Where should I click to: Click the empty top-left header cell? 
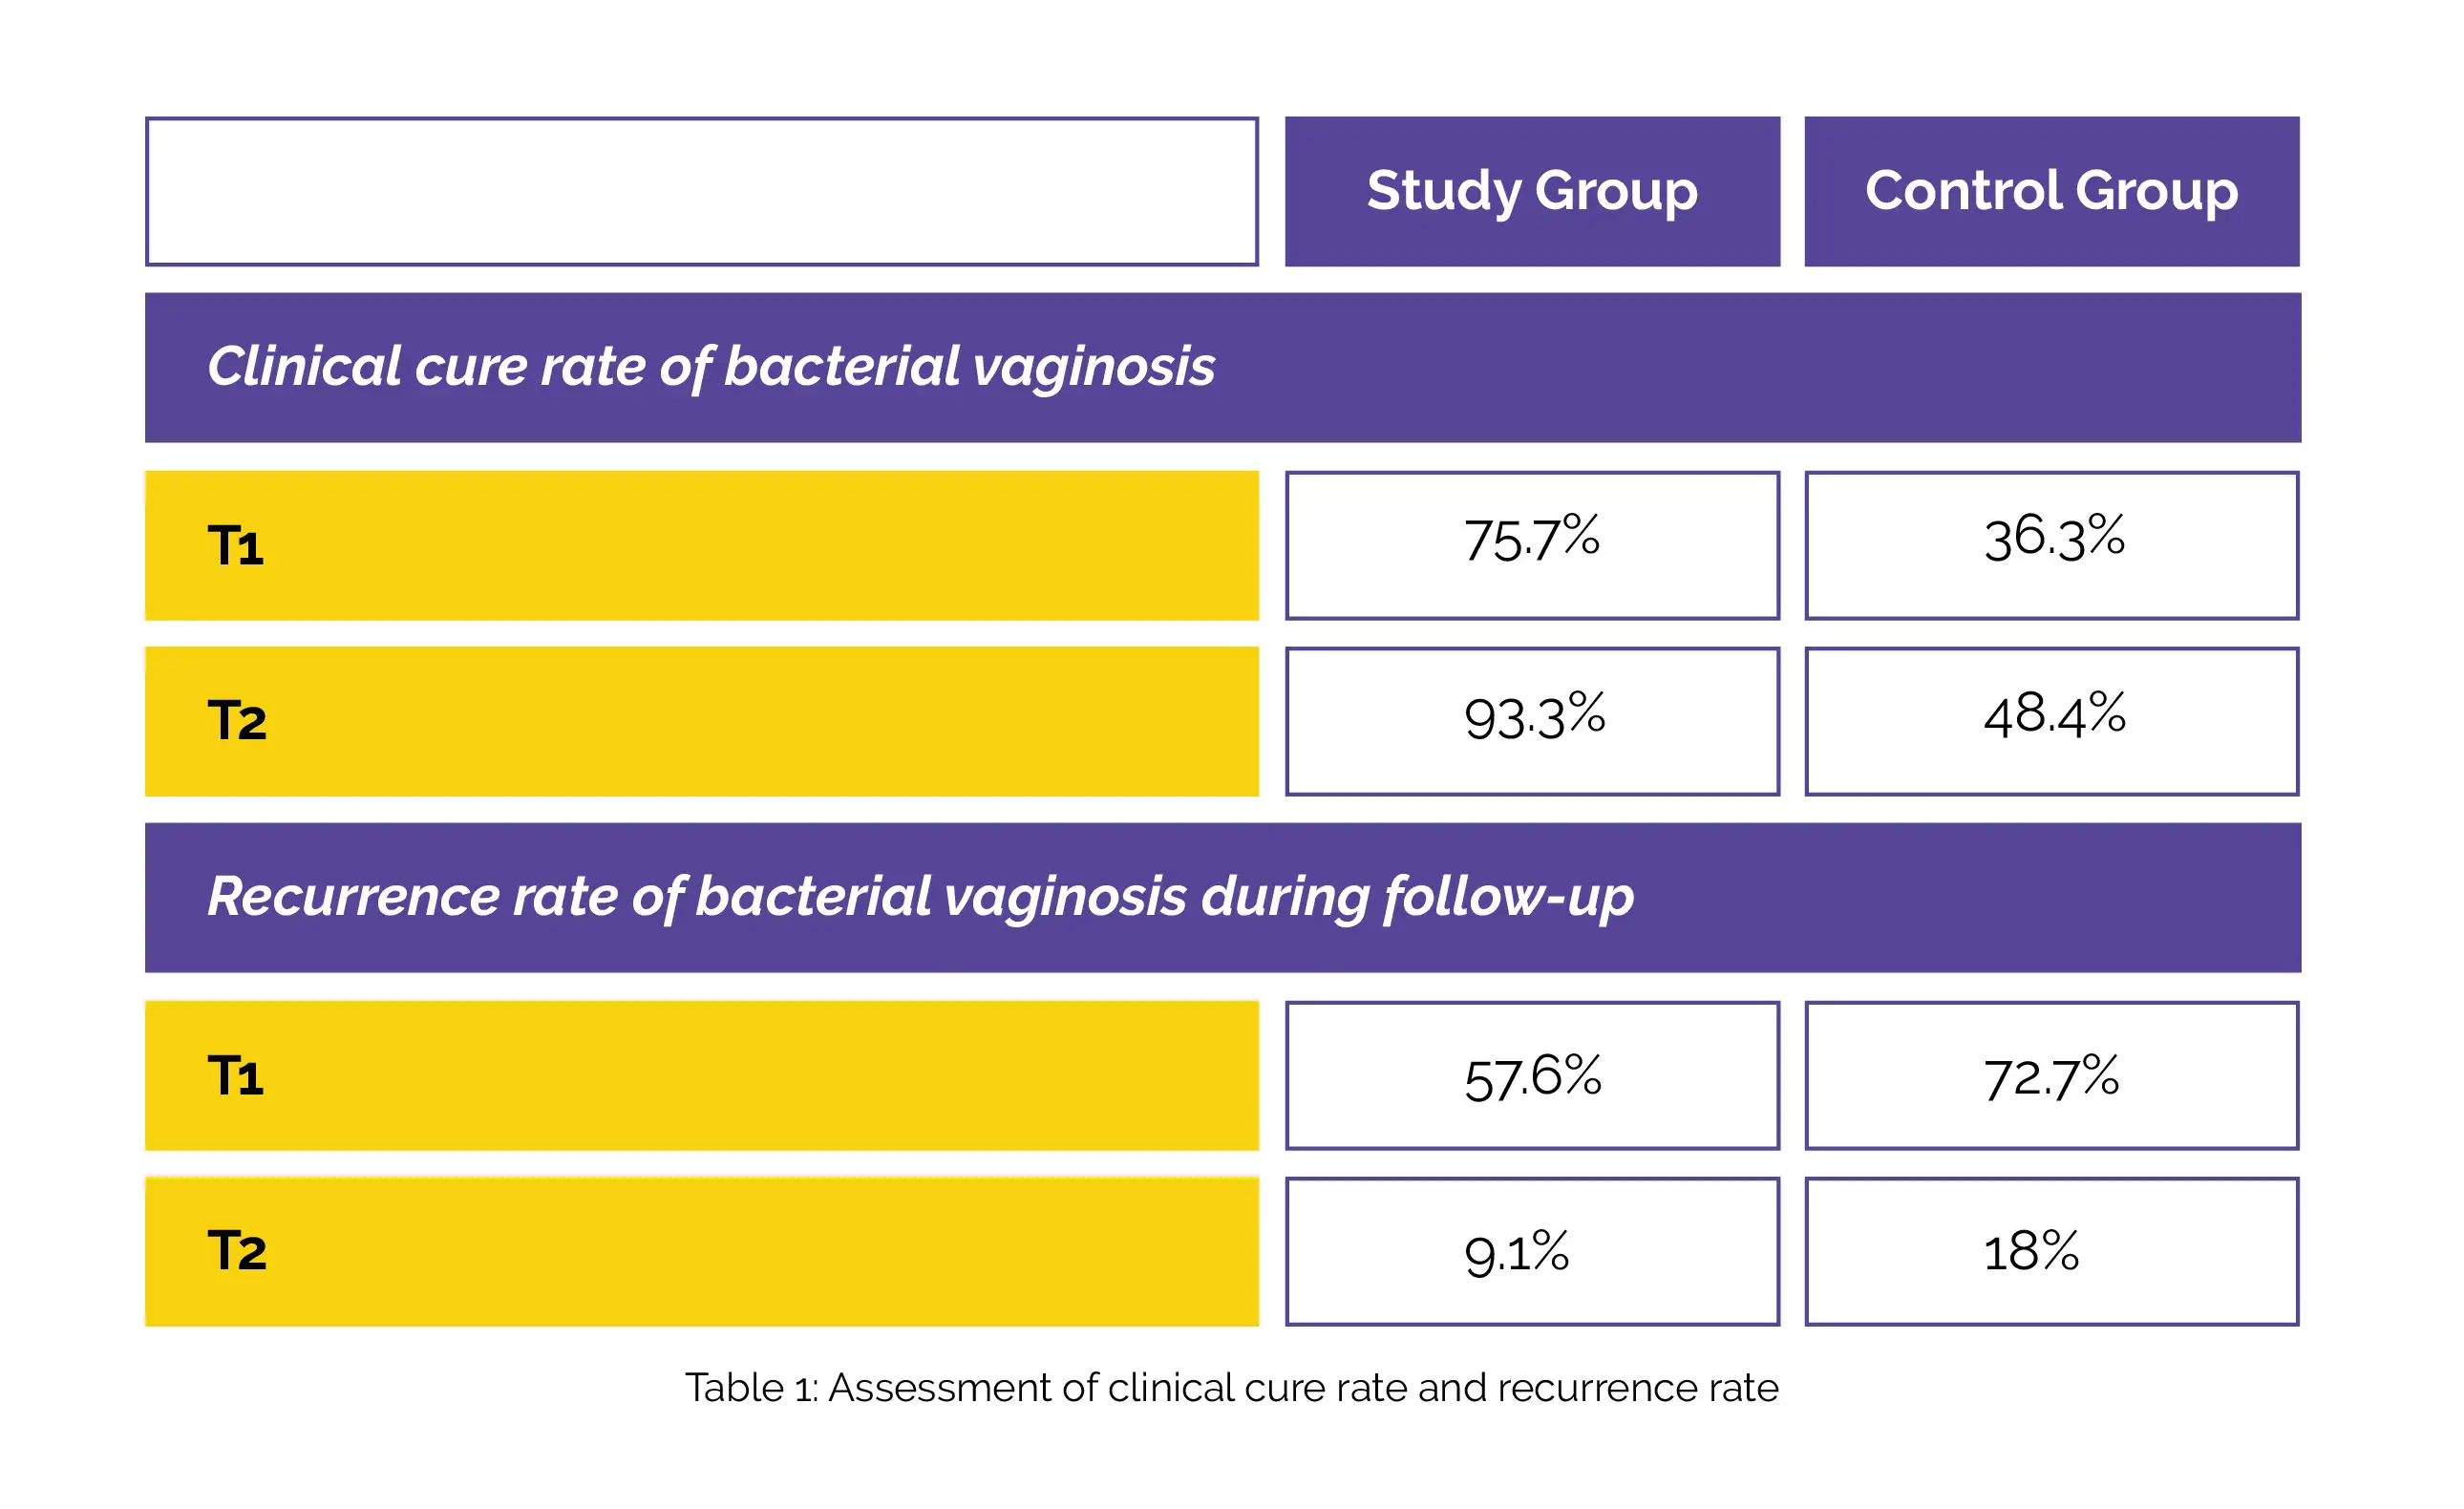[701, 191]
